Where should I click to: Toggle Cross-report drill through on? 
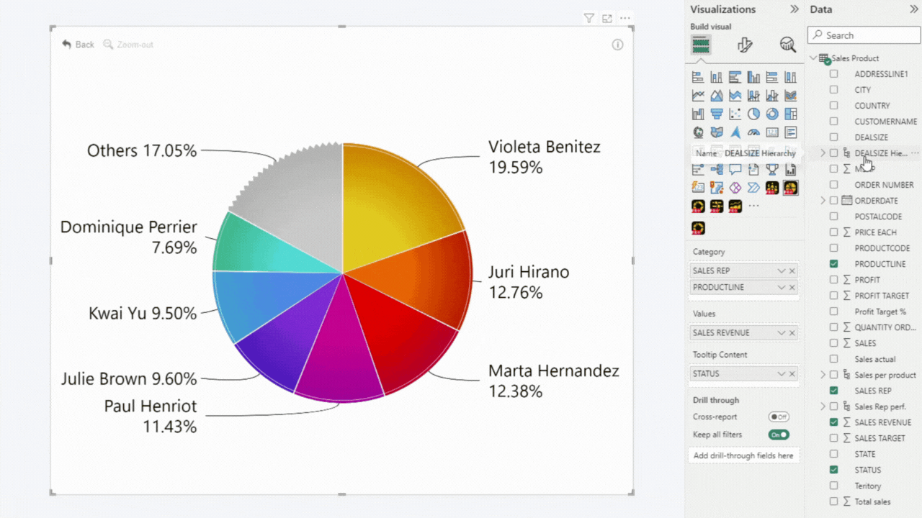(x=778, y=417)
